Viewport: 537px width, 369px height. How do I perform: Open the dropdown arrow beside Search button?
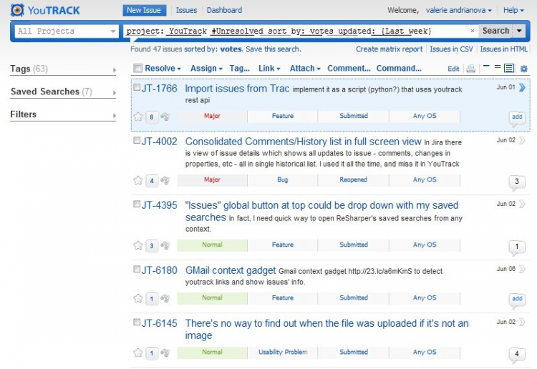(x=519, y=31)
